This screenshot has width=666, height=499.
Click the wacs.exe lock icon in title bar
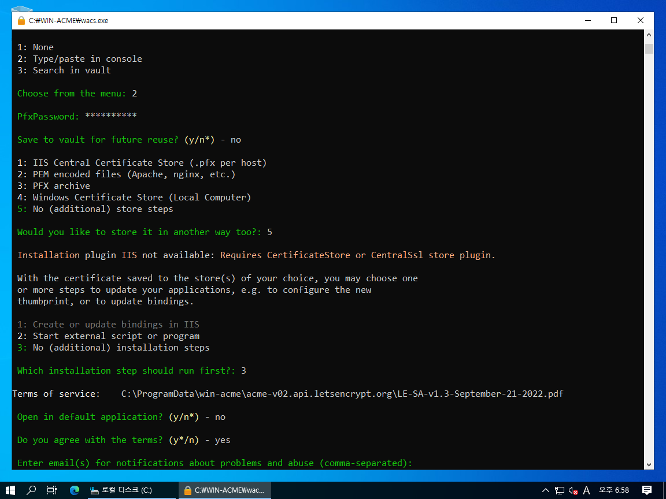pyautogui.click(x=21, y=20)
